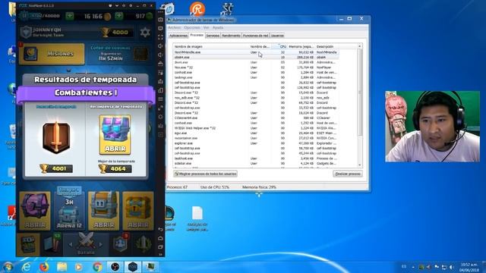The image size is (486, 273).
Task: Click Mostrar procesos de todos los usuarios
Action: (x=206, y=174)
